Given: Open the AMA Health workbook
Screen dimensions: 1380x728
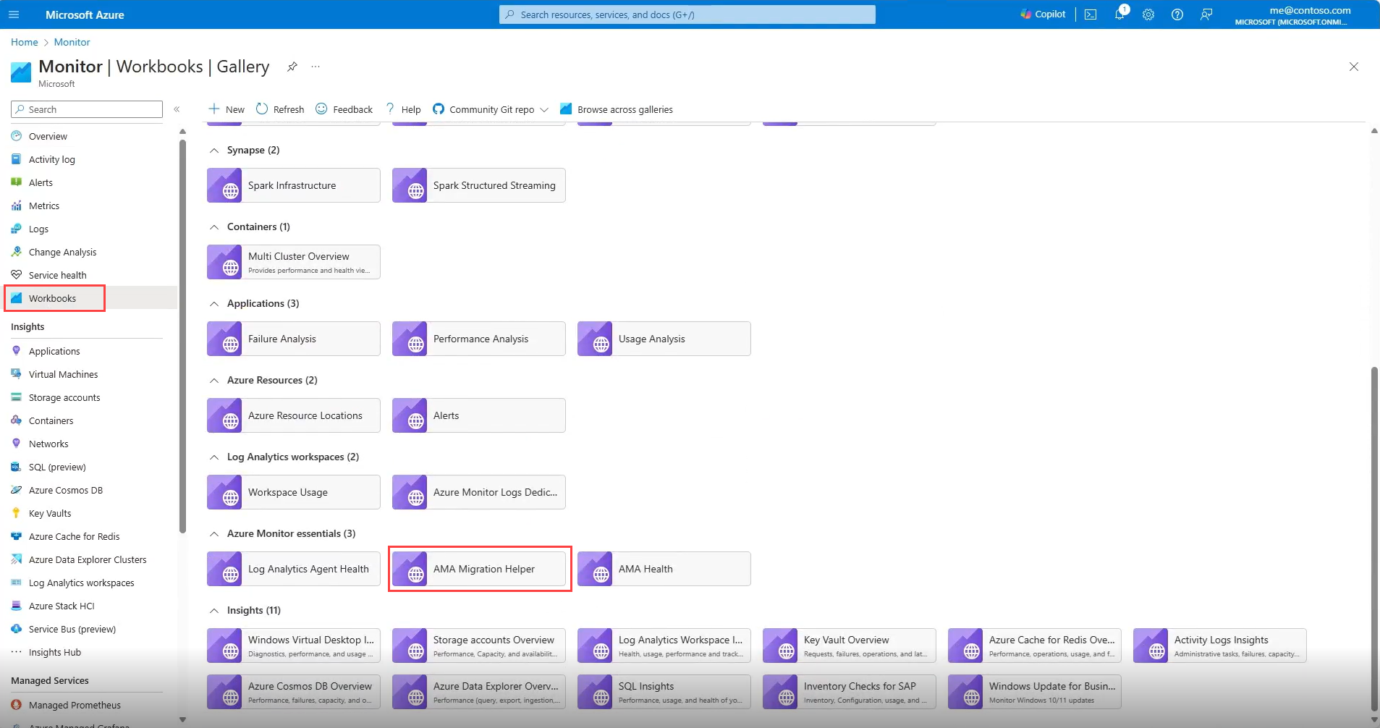Looking at the screenshot, I should pos(664,569).
